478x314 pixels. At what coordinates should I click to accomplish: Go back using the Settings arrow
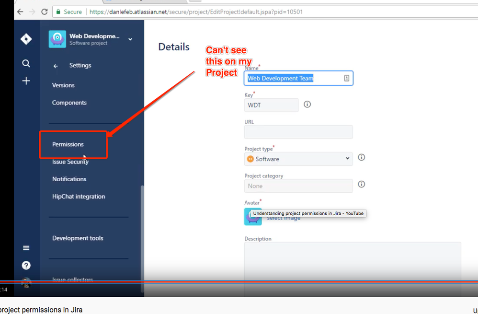coord(56,66)
